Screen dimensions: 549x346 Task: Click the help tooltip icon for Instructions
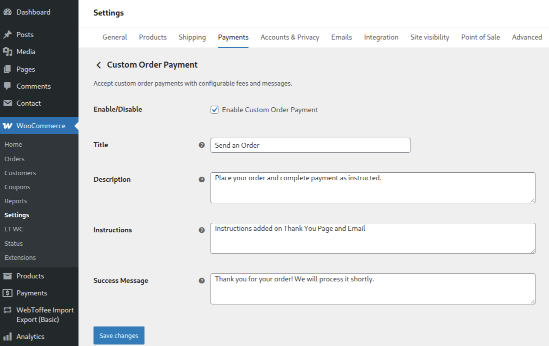(201, 230)
